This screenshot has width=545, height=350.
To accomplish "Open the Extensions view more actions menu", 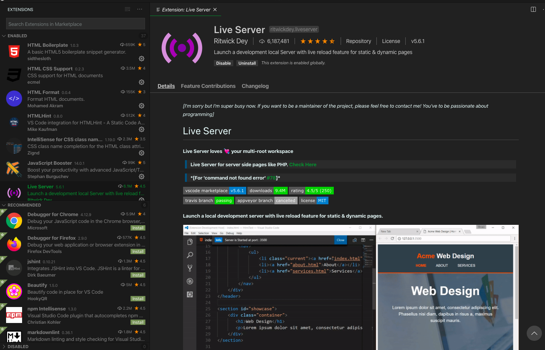I will point(139,9).
